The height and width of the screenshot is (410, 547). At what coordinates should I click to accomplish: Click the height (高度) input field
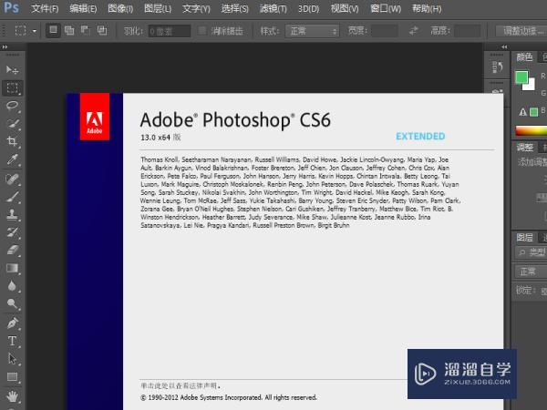(468, 31)
